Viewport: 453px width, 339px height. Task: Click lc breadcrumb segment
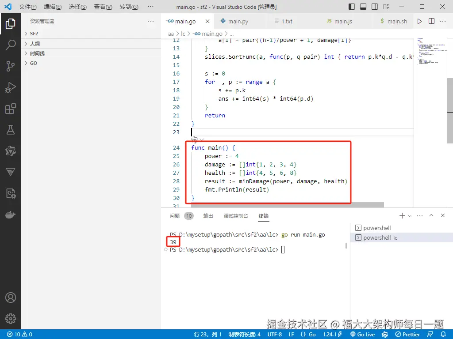click(183, 34)
